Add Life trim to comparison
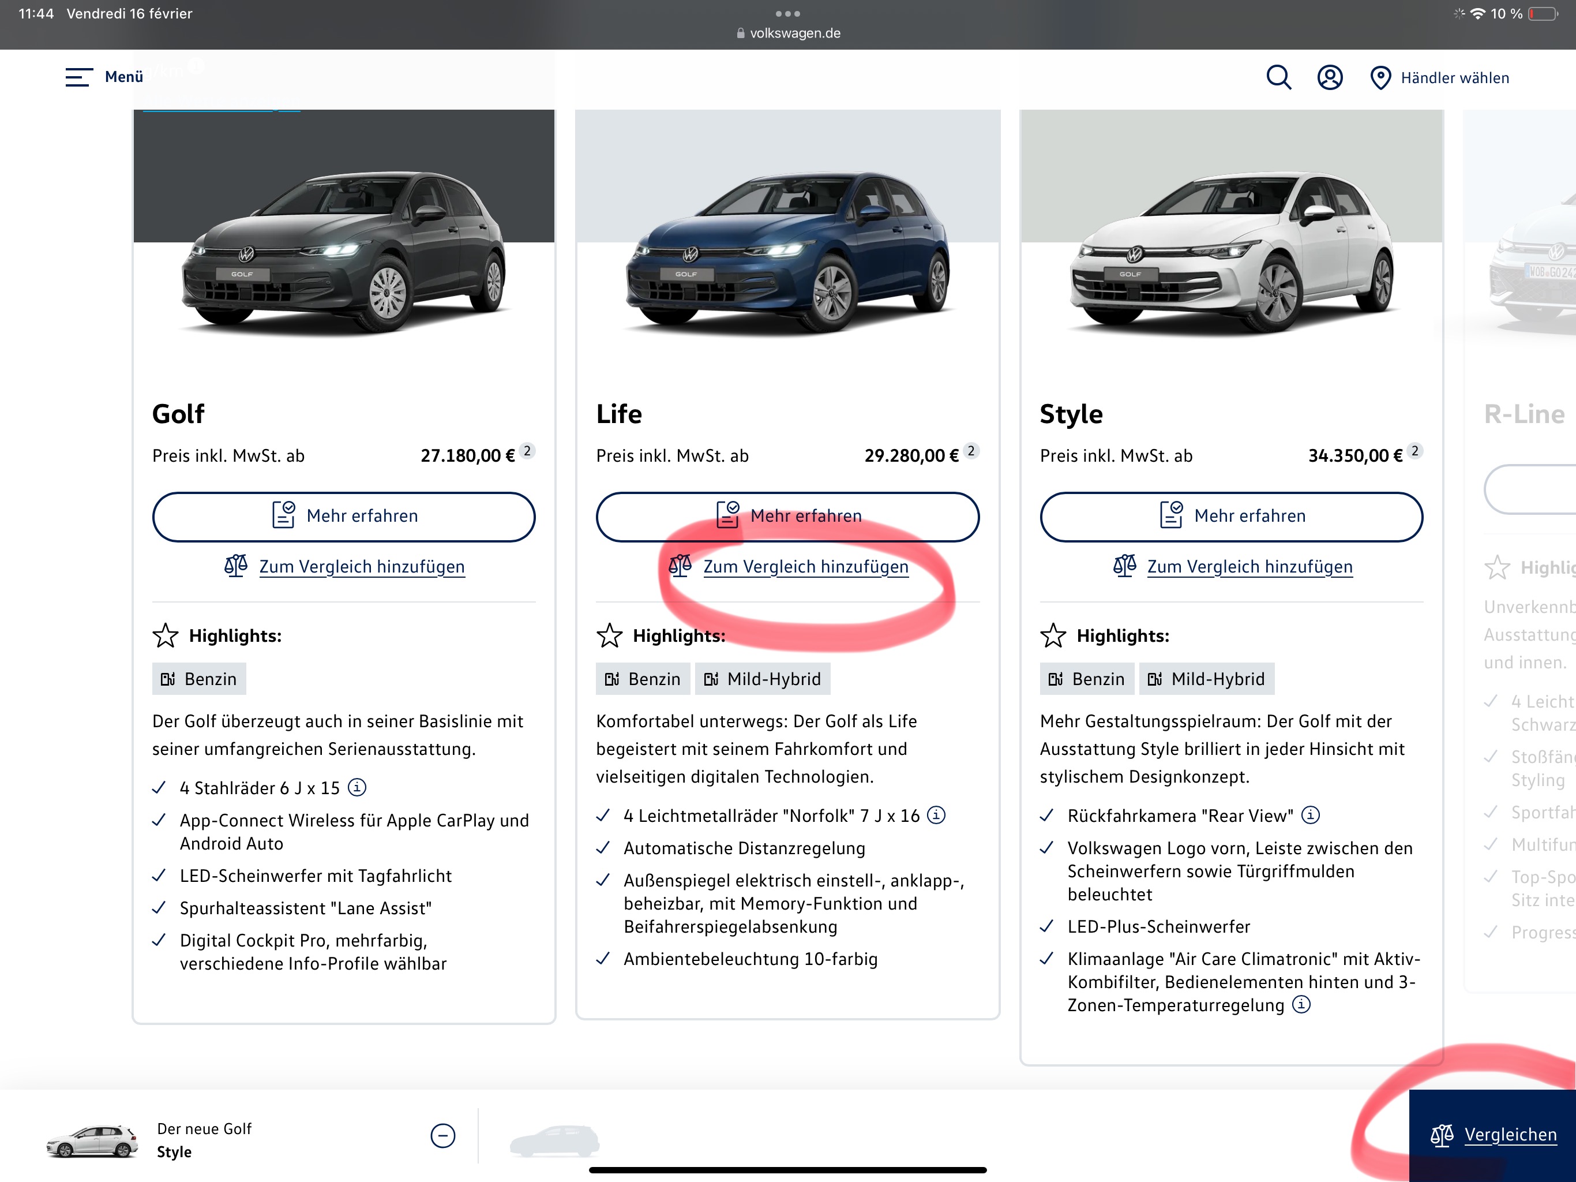This screenshot has width=1576, height=1182. (x=805, y=567)
